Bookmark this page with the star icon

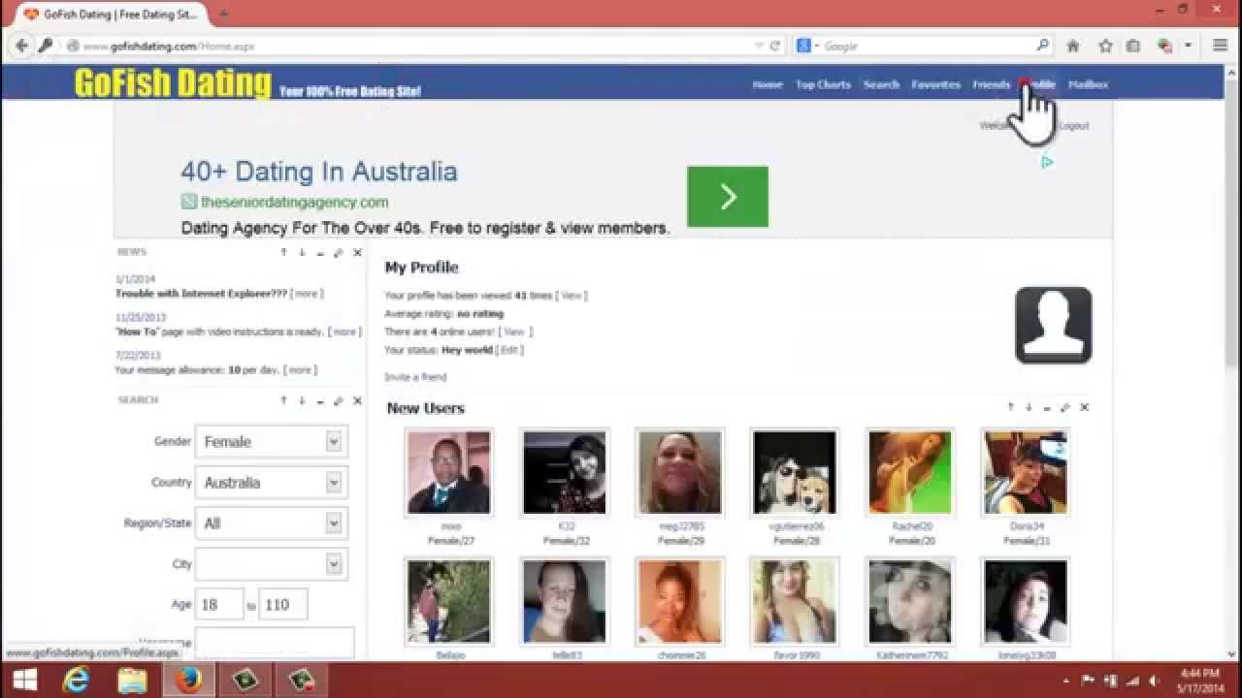click(x=1105, y=46)
